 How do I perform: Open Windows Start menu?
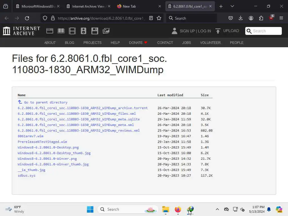pyautogui.click(x=90, y=209)
